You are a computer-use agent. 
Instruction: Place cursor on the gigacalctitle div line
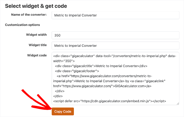tap(101, 66)
